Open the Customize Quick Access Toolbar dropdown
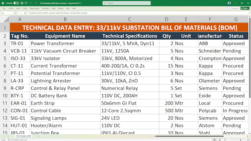Screen dimensions: 251x141 [36, 3]
